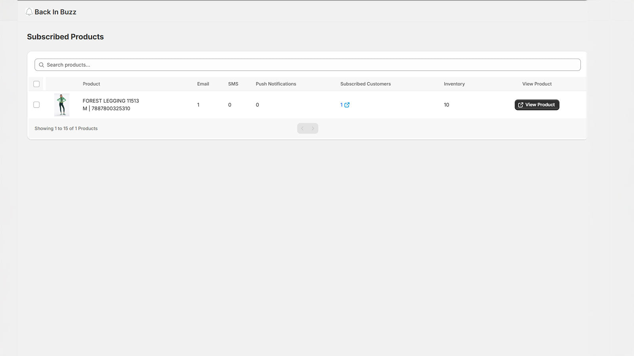
Task: Go to next page arrow
Action: [x=313, y=129]
